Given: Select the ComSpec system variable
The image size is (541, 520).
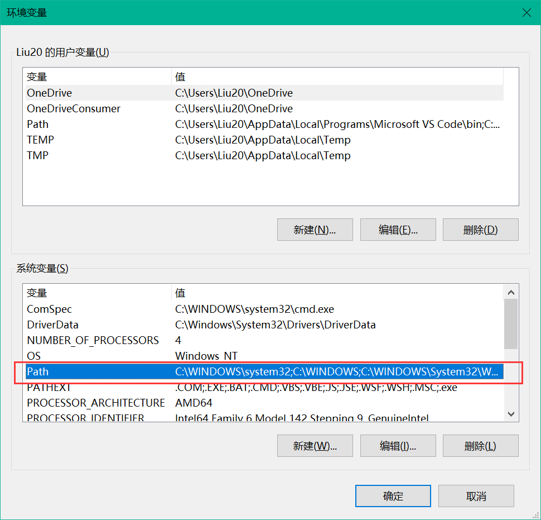Looking at the screenshot, I should [x=84, y=309].
